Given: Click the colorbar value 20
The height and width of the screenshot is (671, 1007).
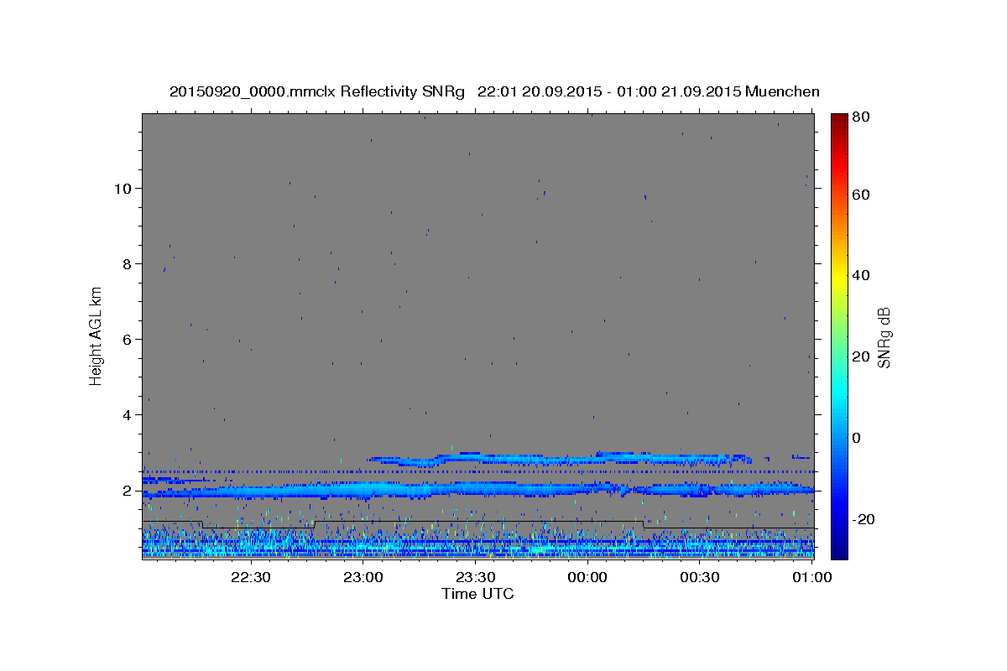Looking at the screenshot, I should pyautogui.click(x=862, y=356).
